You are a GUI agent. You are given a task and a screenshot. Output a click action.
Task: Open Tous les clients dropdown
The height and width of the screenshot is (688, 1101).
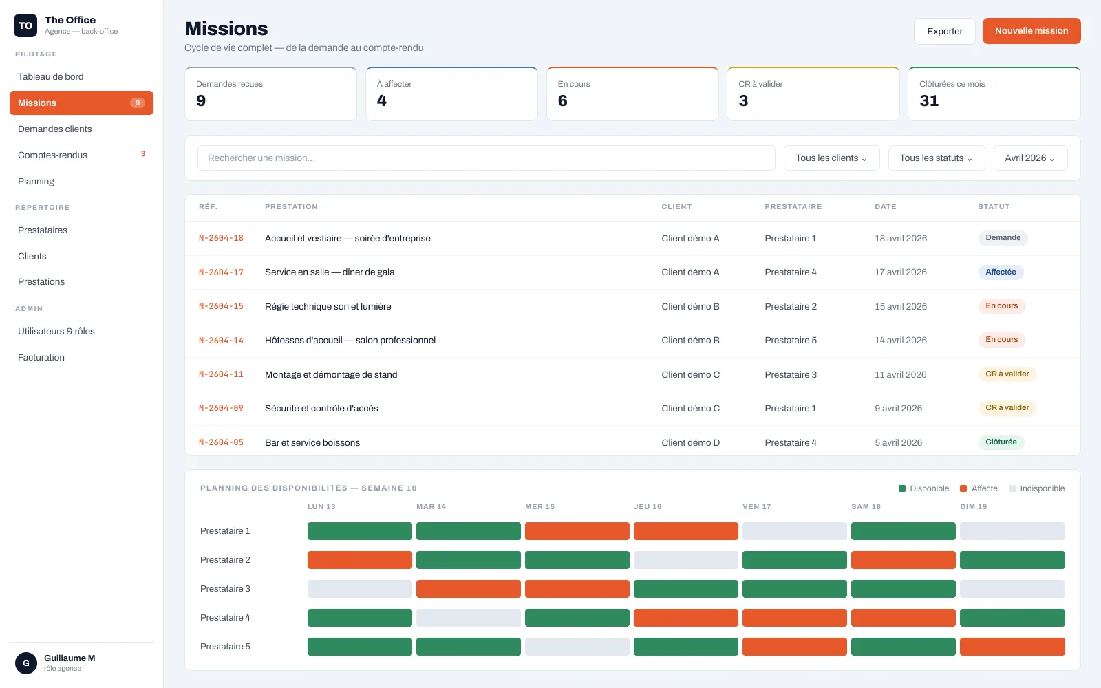point(831,158)
